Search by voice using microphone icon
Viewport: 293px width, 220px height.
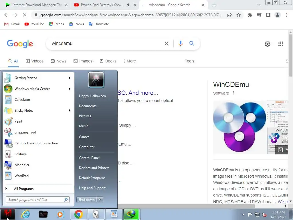[180, 44]
